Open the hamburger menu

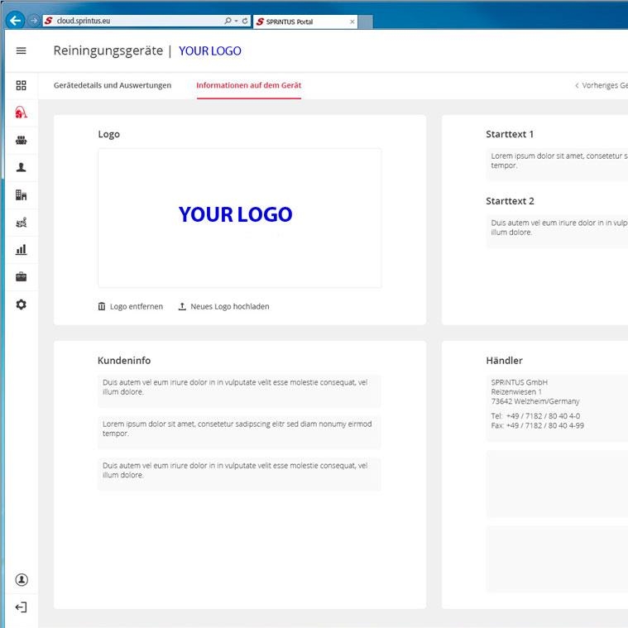pyautogui.click(x=21, y=50)
